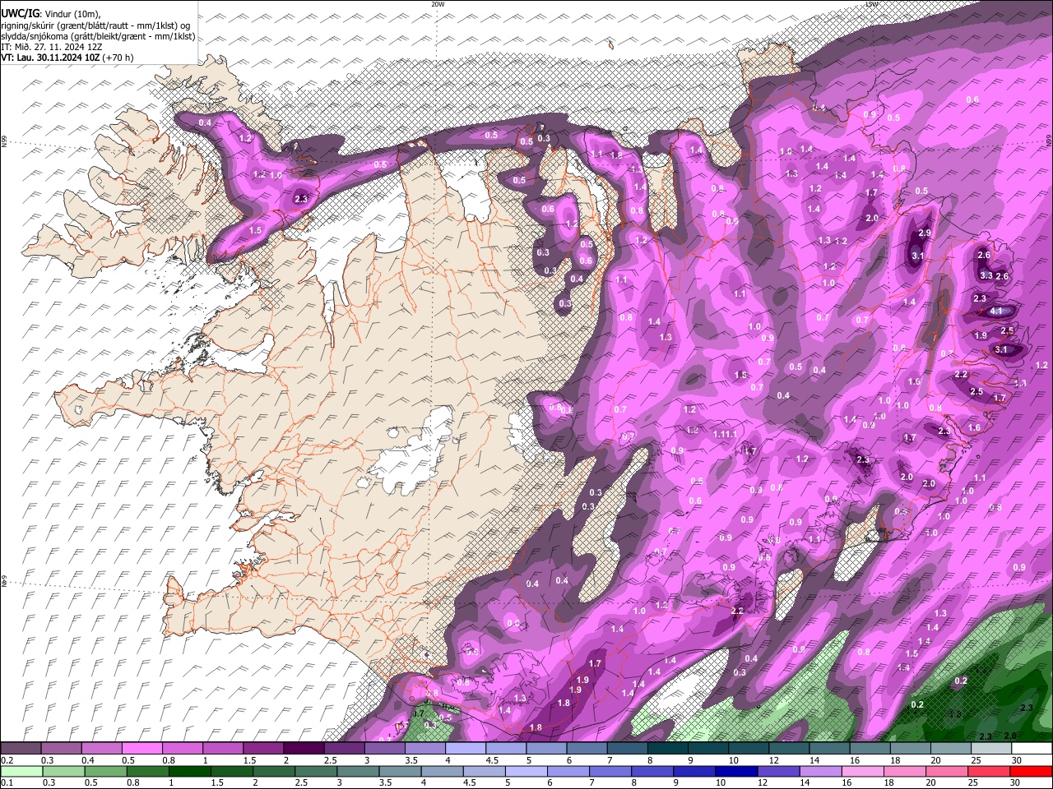Image resolution: width=1053 pixels, height=789 pixels.
Task: Pick the deep blue 10–12 rain legend swatch
Action: pos(735,772)
